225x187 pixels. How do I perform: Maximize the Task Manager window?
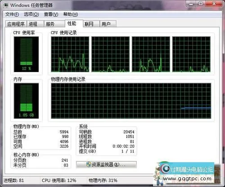coord(201,4)
